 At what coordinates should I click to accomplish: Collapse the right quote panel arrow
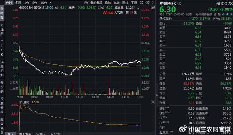(x=157, y=95)
